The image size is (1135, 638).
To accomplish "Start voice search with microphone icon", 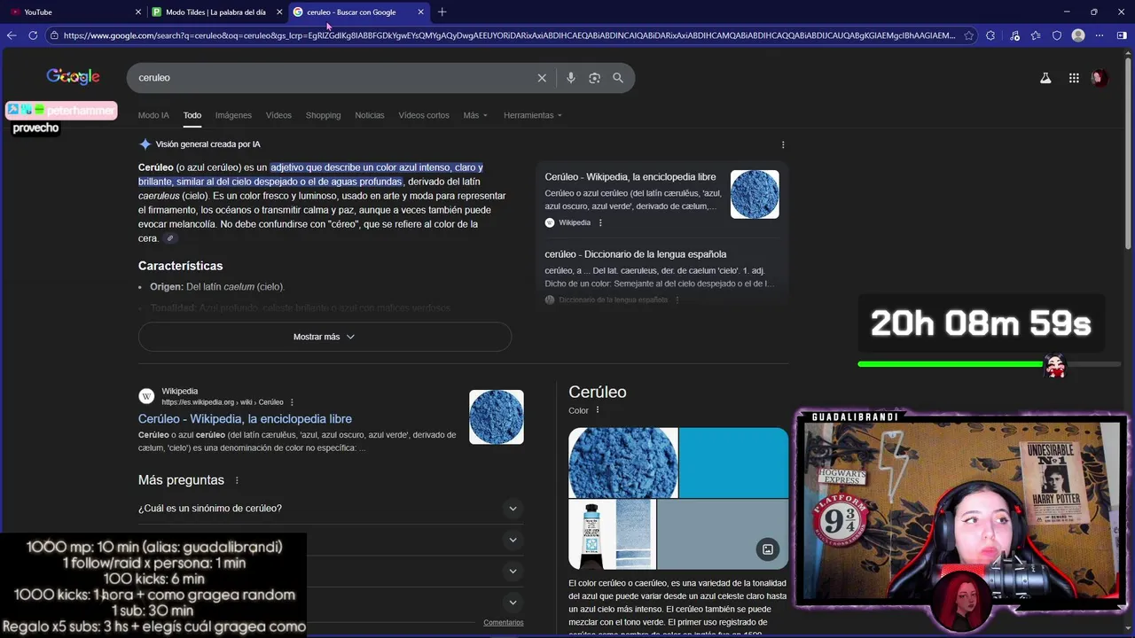I will coord(571,78).
